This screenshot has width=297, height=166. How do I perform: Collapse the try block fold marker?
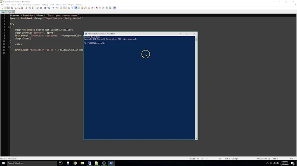point(9,27)
